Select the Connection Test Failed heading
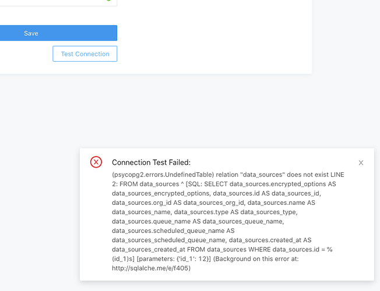 [151, 162]
